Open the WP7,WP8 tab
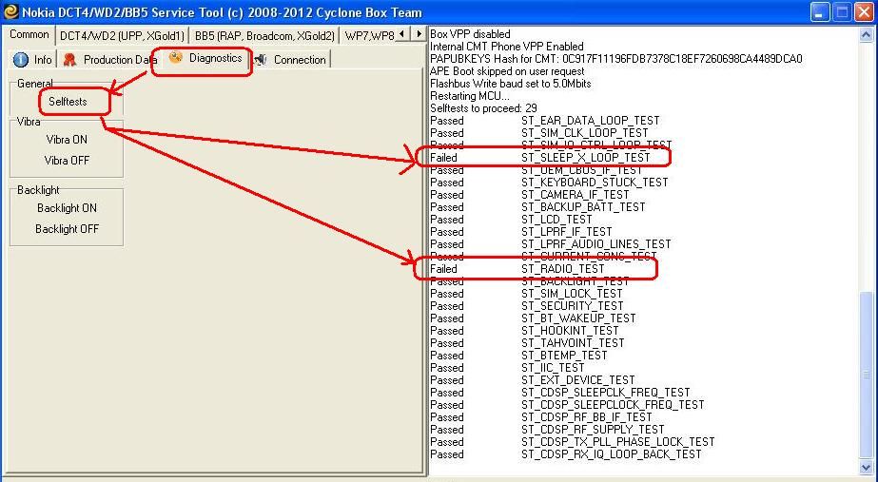The image size is (878, 482). [x=370, y=36]
